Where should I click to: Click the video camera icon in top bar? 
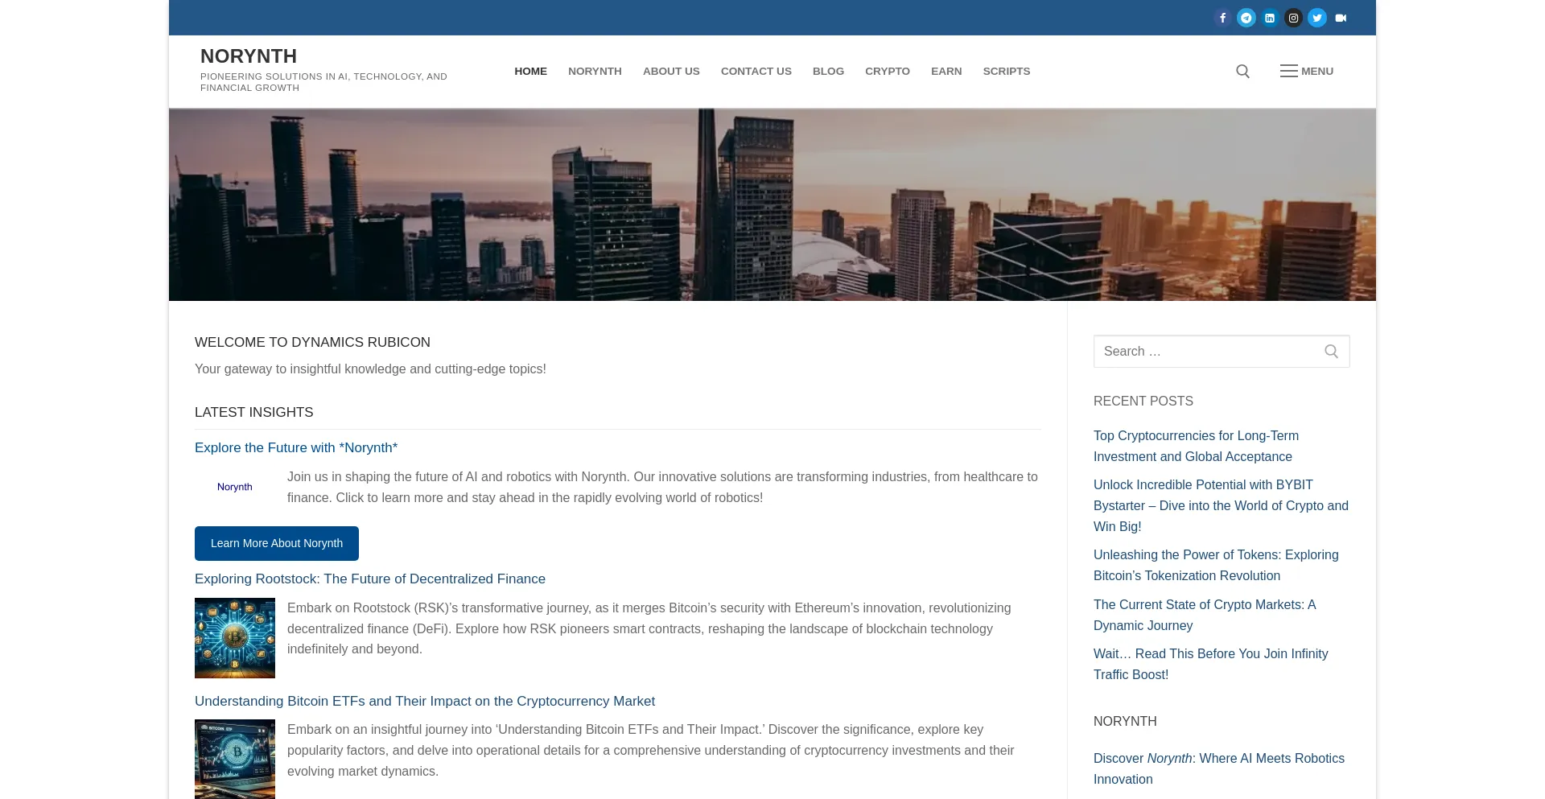1341,18
